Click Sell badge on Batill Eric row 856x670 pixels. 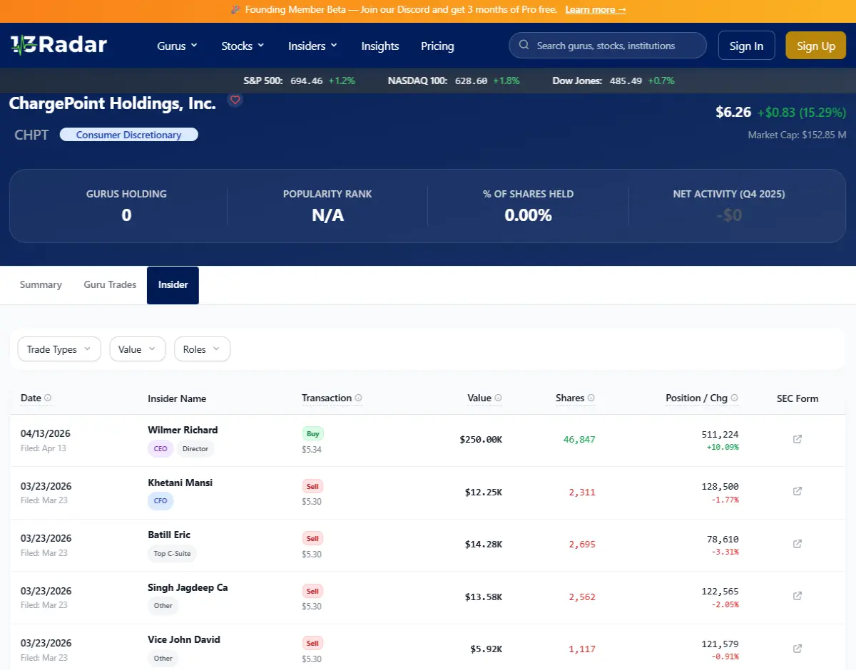coord(312,538)
